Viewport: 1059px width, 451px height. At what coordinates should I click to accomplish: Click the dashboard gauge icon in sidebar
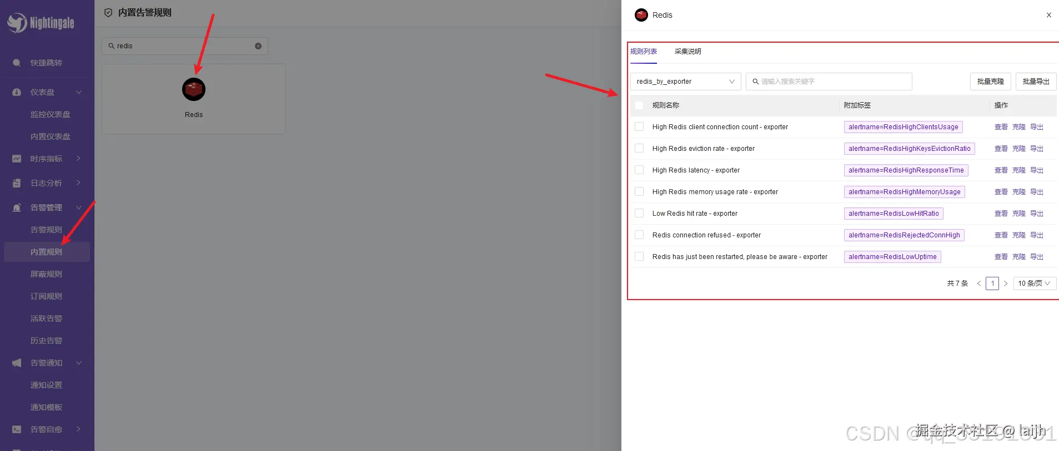17,92
